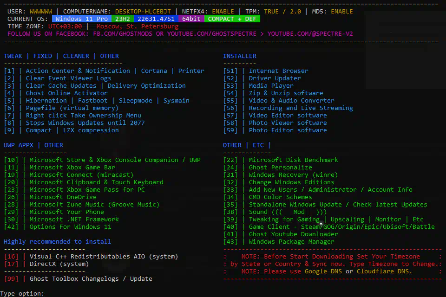446x297 pixels.
Task: Select 'DirectX (system)' entry
Action: tap(46, 264)
